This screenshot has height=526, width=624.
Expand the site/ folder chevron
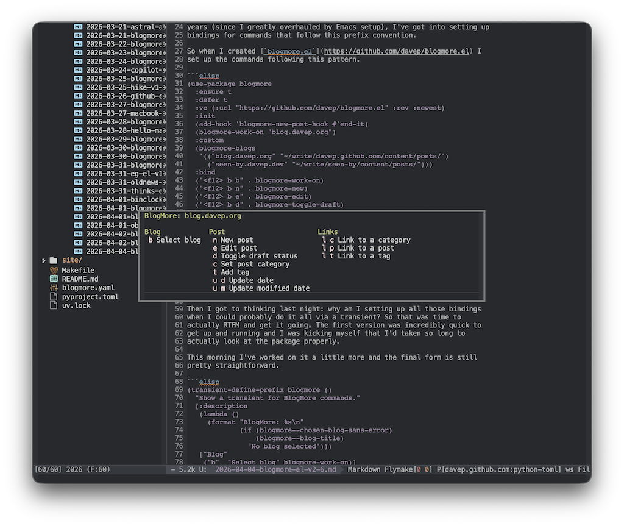point(43,260)
